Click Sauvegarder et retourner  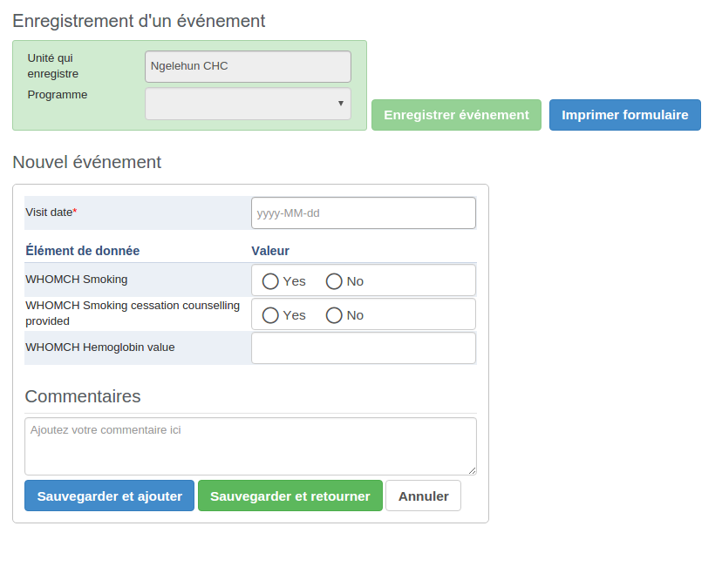(x=289, y=496)
